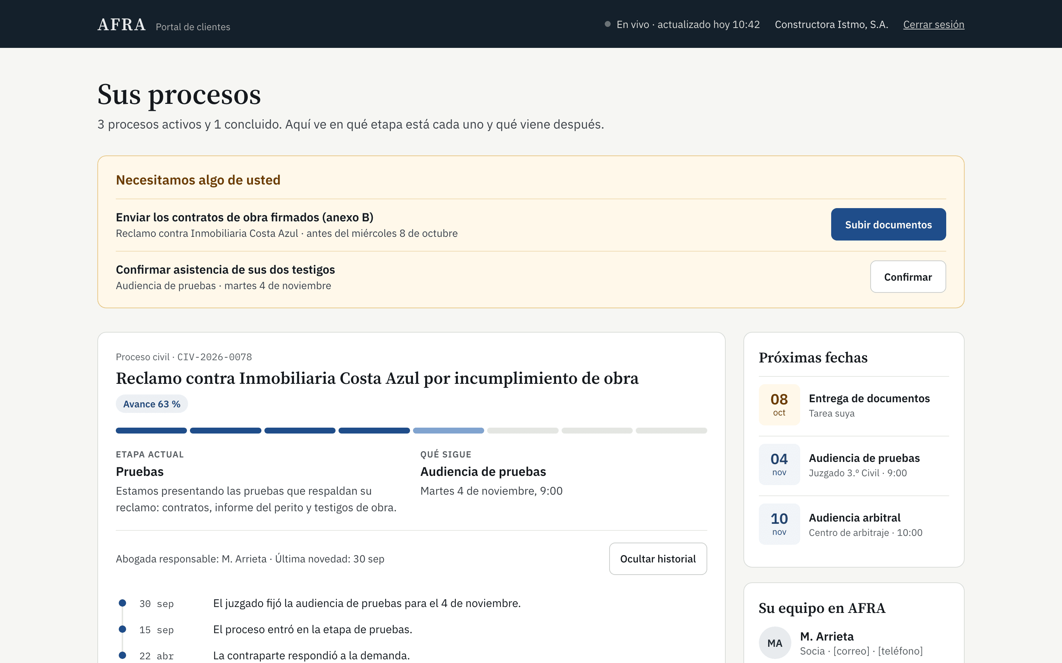Click the MA avatar of M. Arrieta

click(775, 643)
